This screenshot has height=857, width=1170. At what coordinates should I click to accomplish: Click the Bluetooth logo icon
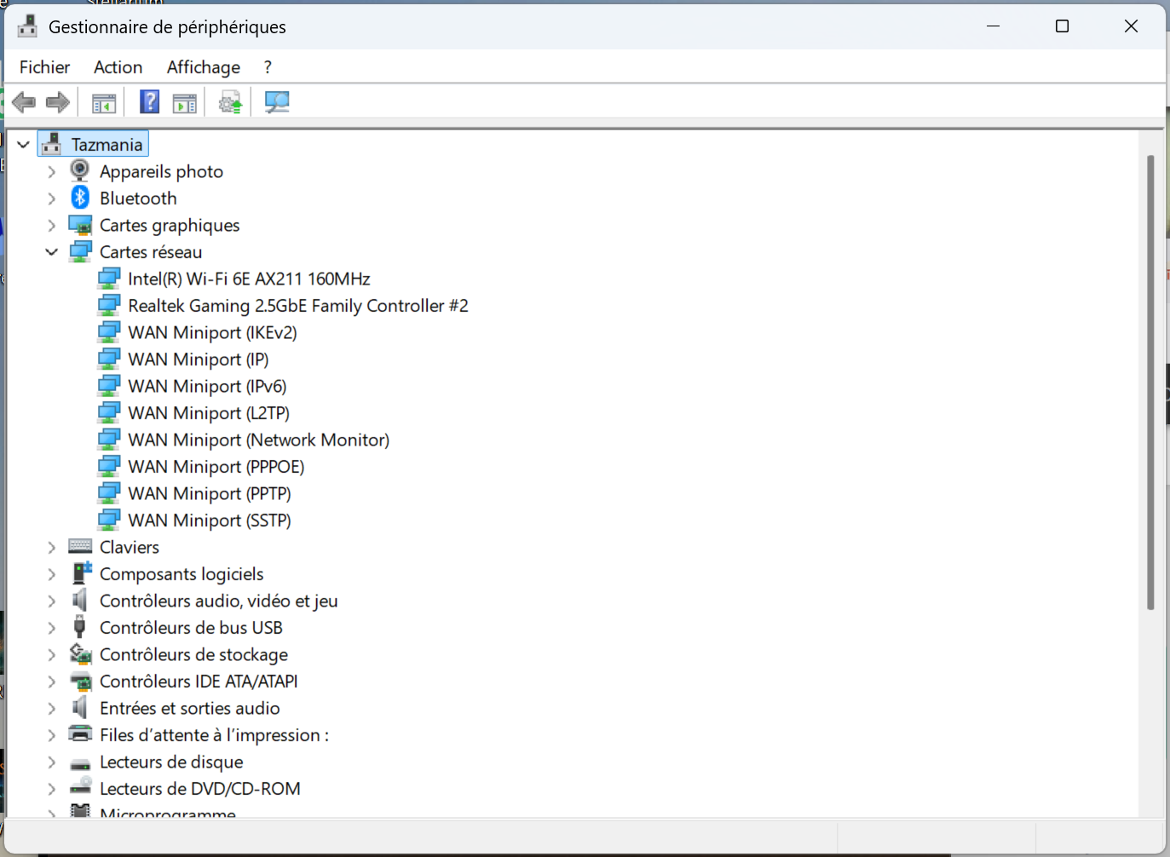pos(80,198)
